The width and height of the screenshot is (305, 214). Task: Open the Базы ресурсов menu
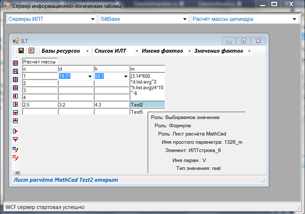(61, 51)
